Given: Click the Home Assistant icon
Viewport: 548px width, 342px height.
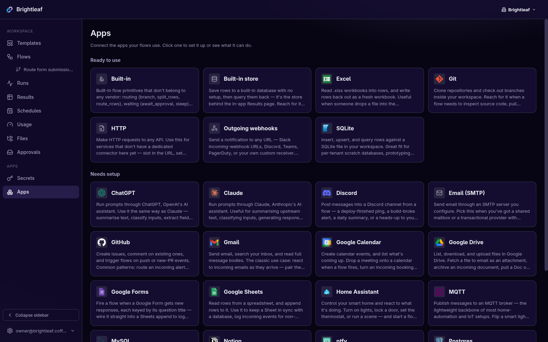Looking at the screenshot, I should pos(327,292).
